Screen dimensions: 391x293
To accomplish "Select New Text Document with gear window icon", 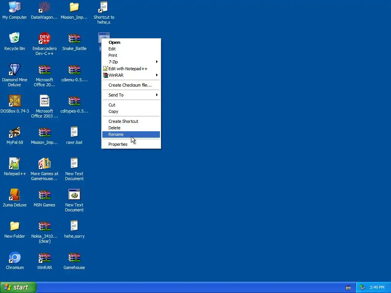I will click(x=74, y=195).
